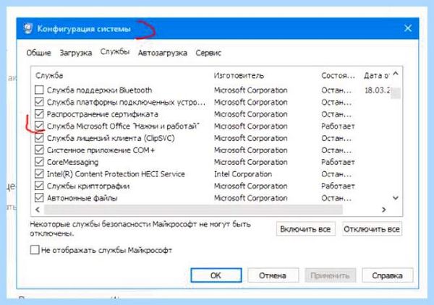Select the Работает status of CoreMessaging

pyautogui.click(x=338, y=162)
